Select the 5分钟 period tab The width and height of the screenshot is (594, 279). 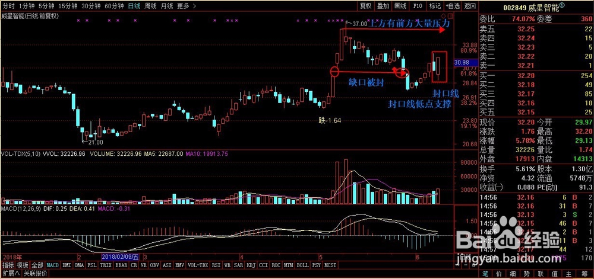pos(48,6)
